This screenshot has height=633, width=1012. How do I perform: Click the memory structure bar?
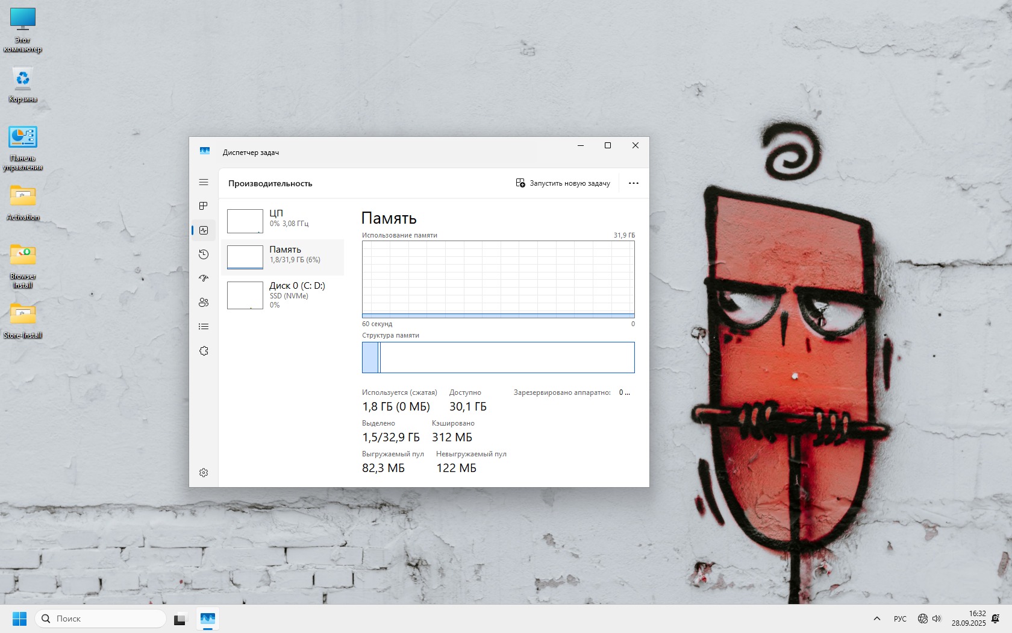click(x=498, y=357)
